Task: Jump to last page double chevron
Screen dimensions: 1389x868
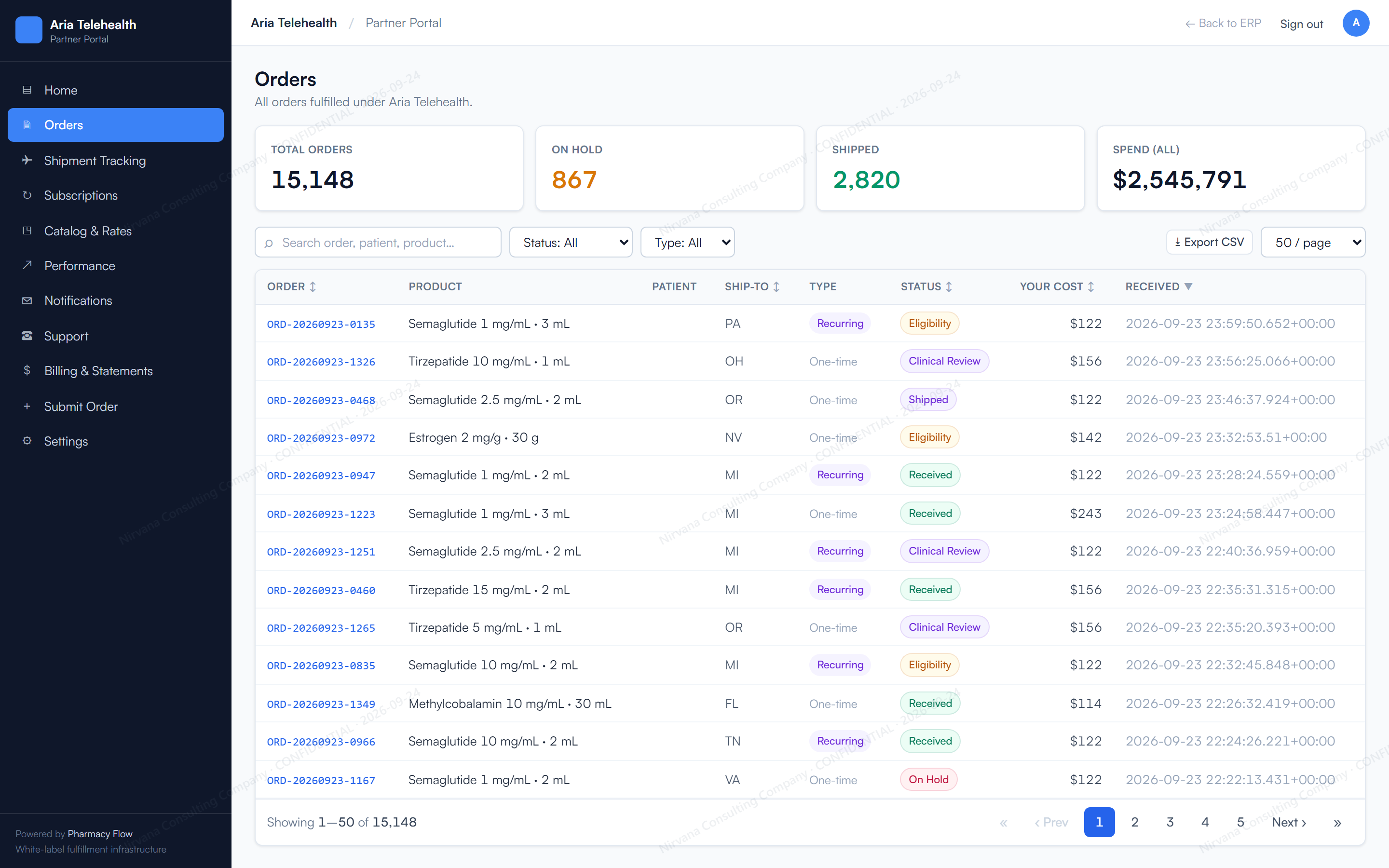Action: (1337, 823)
